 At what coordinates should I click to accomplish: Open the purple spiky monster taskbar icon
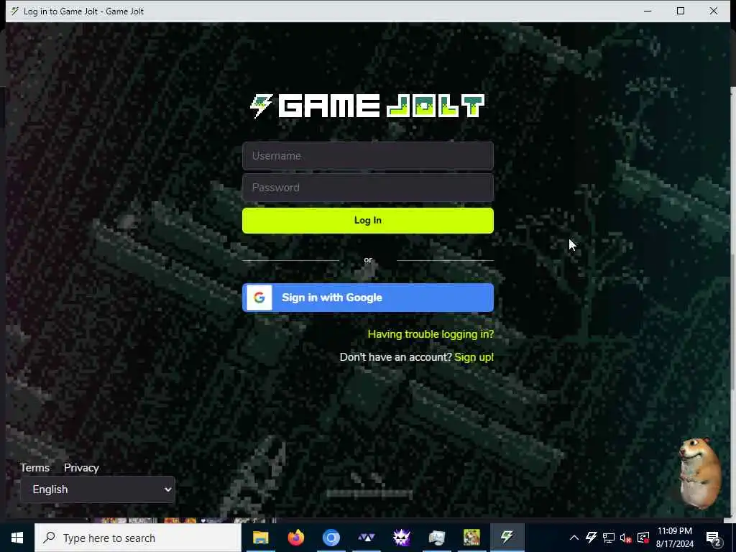tap(401, 538)
